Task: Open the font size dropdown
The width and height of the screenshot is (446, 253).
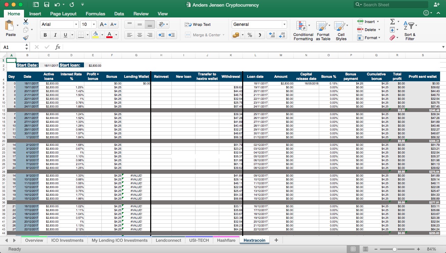Action: point(94,24)
